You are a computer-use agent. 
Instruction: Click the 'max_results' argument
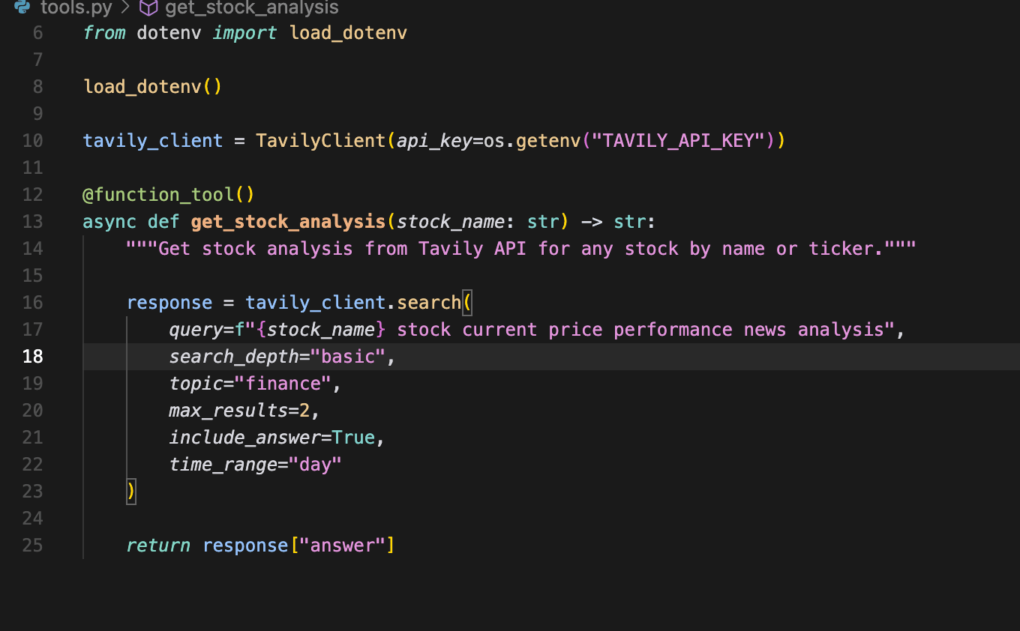229,411
